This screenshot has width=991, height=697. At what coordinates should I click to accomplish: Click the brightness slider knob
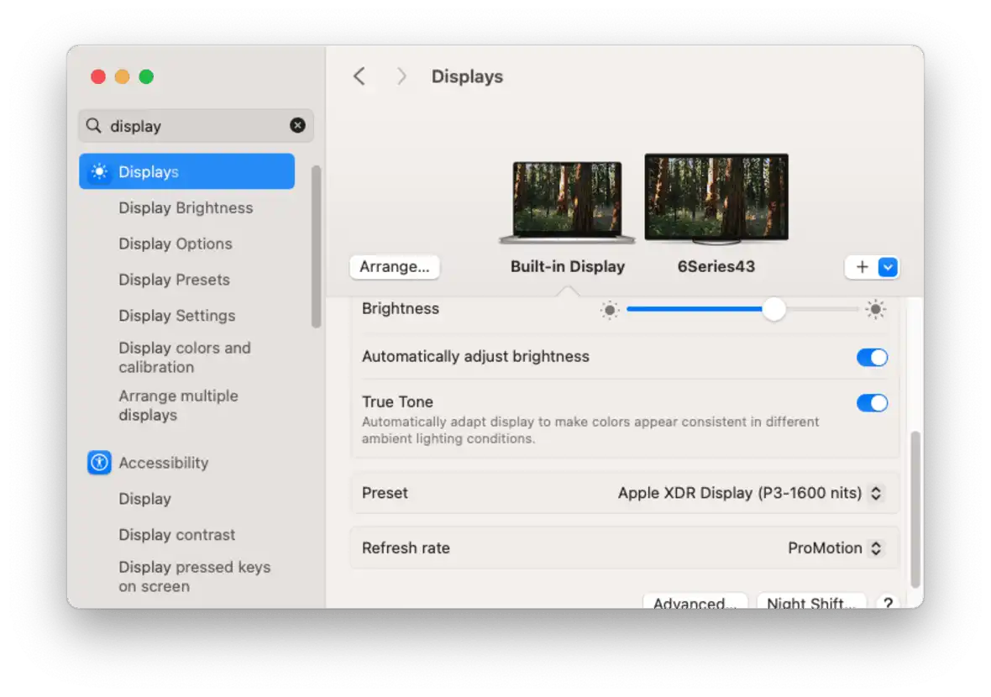click(773, 309)
